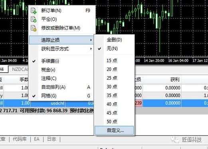Choose 平仓(O) to close the position
Viewport: 208px width, 149px height.
coord(61,19)
